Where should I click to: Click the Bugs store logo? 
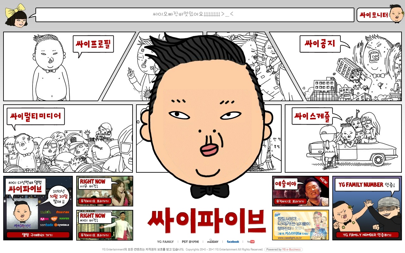pyautogui.click(x=54, y=219)
